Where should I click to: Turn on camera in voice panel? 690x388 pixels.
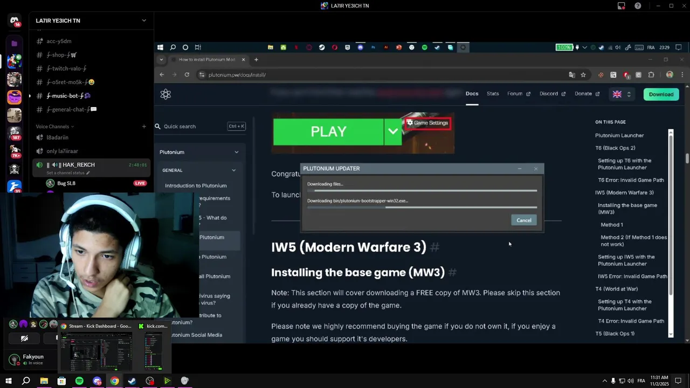point(24,338)
